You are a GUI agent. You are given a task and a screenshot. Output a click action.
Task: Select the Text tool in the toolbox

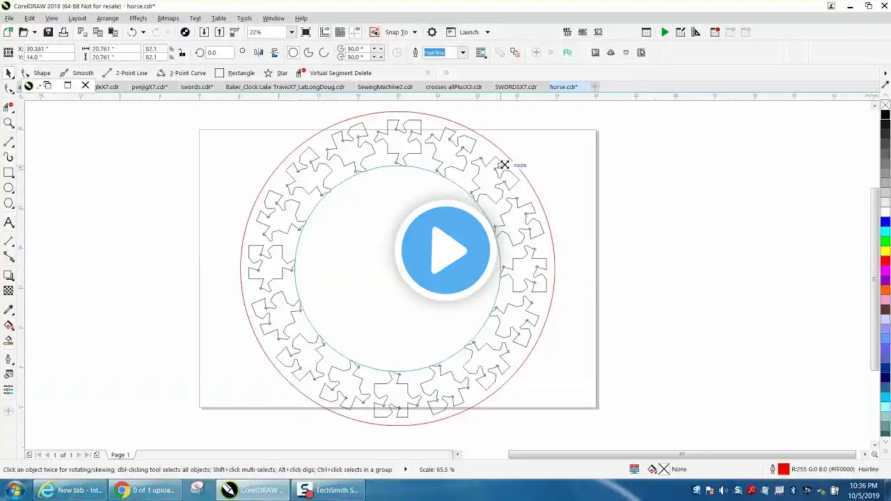[9, 223]
